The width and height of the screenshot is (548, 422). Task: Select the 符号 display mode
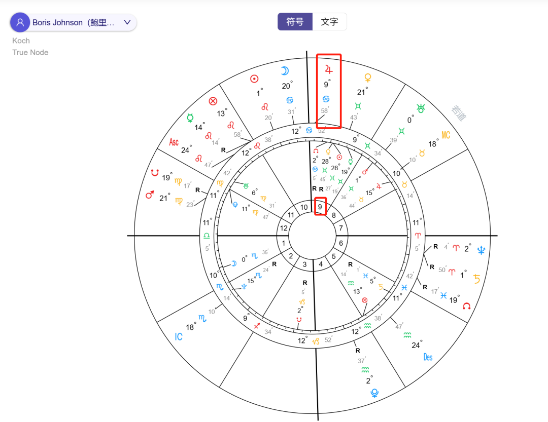point(295,21)
